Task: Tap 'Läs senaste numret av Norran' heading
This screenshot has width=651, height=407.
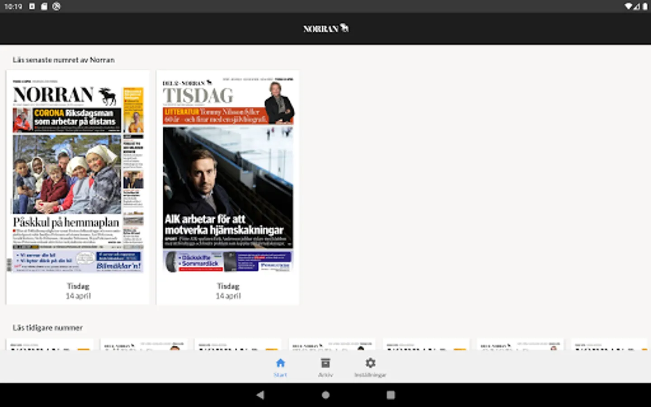Action: (63, 60)
